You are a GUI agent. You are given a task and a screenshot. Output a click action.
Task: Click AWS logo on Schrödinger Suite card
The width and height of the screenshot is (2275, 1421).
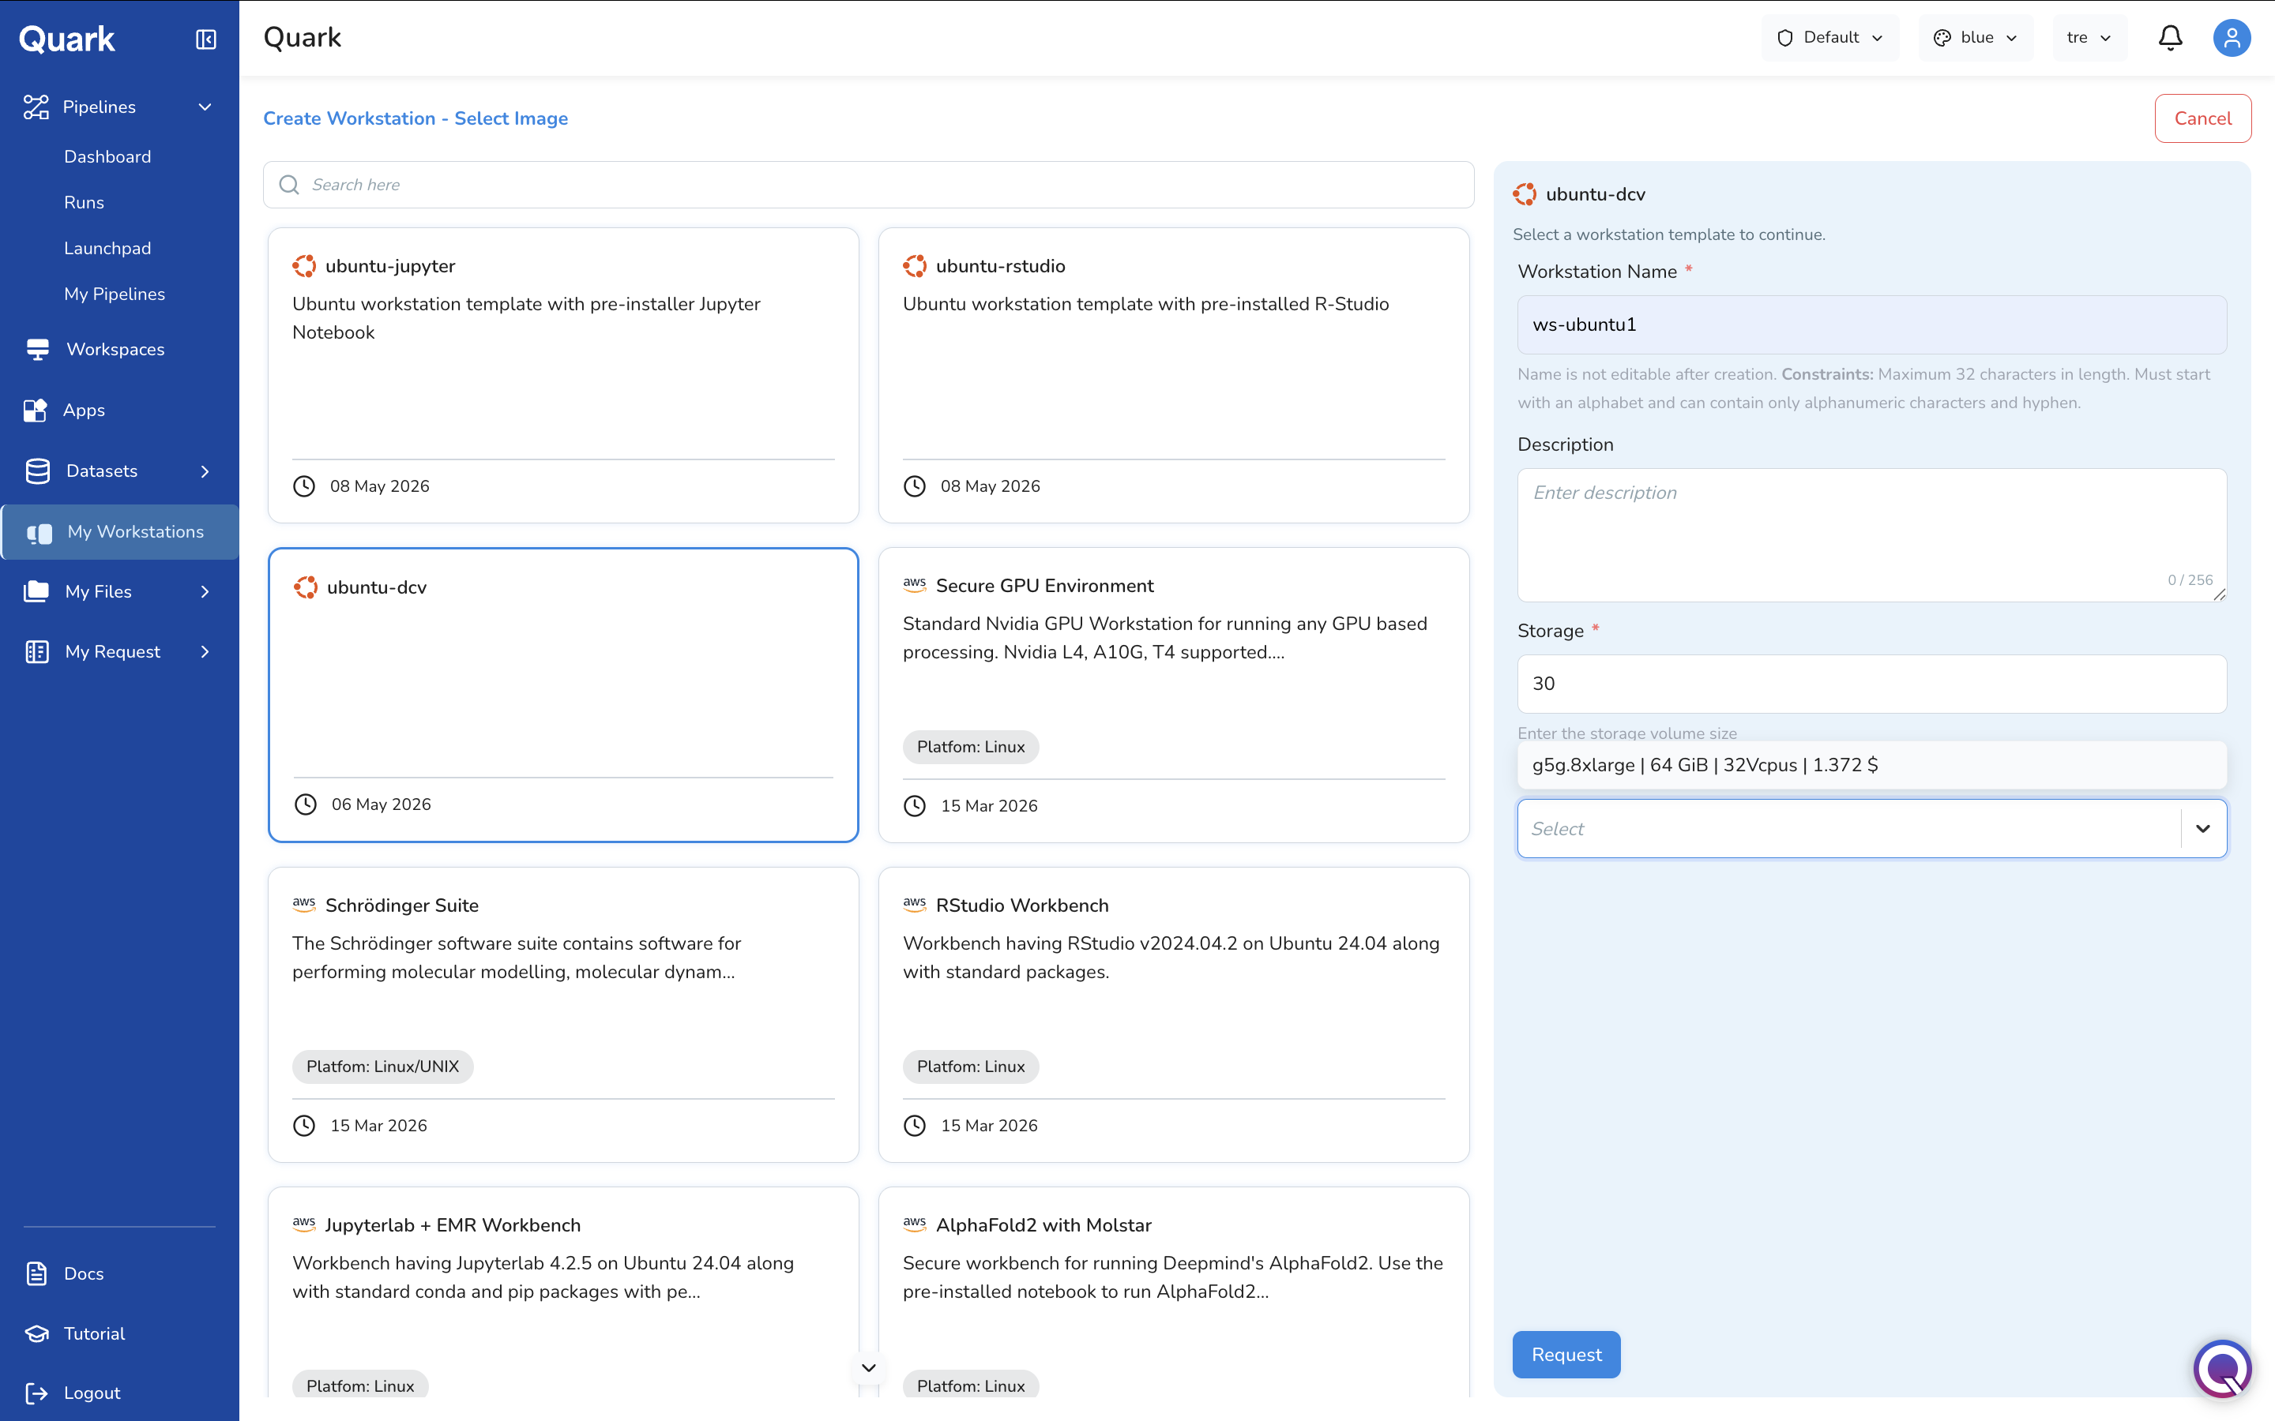click(303, 904)
